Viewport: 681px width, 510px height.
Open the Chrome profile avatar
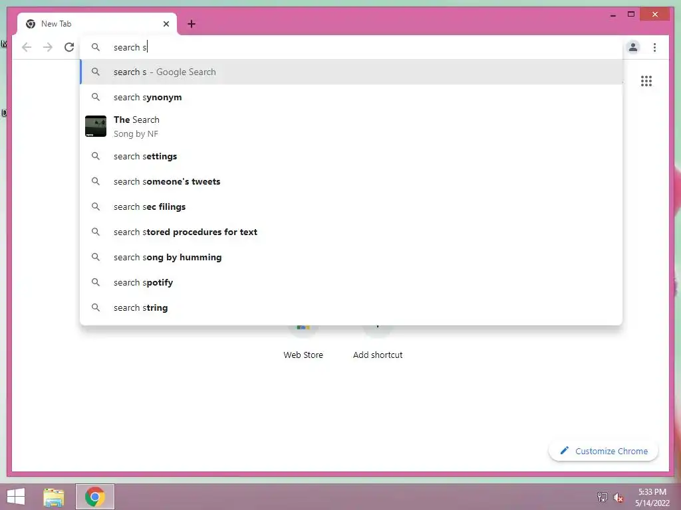[633, 47]
